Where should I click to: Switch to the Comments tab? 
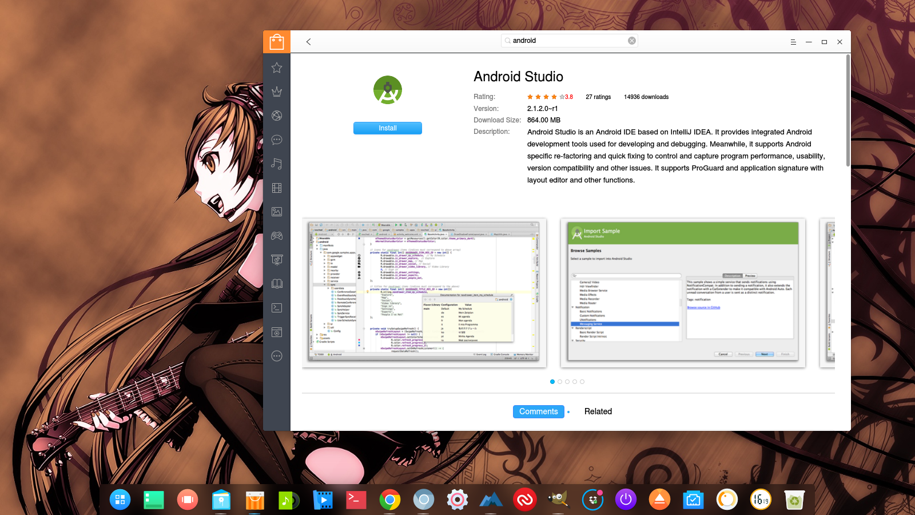click(539, 411)
